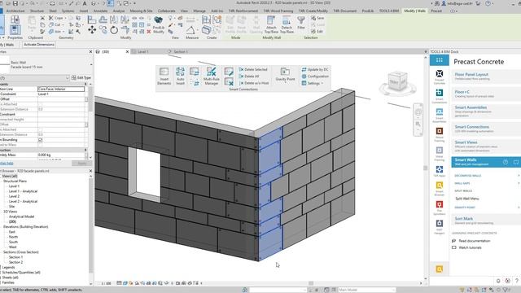521x293 pixels.
Task: Open the Floor Panel Layout card
Action: pos(486,77)
